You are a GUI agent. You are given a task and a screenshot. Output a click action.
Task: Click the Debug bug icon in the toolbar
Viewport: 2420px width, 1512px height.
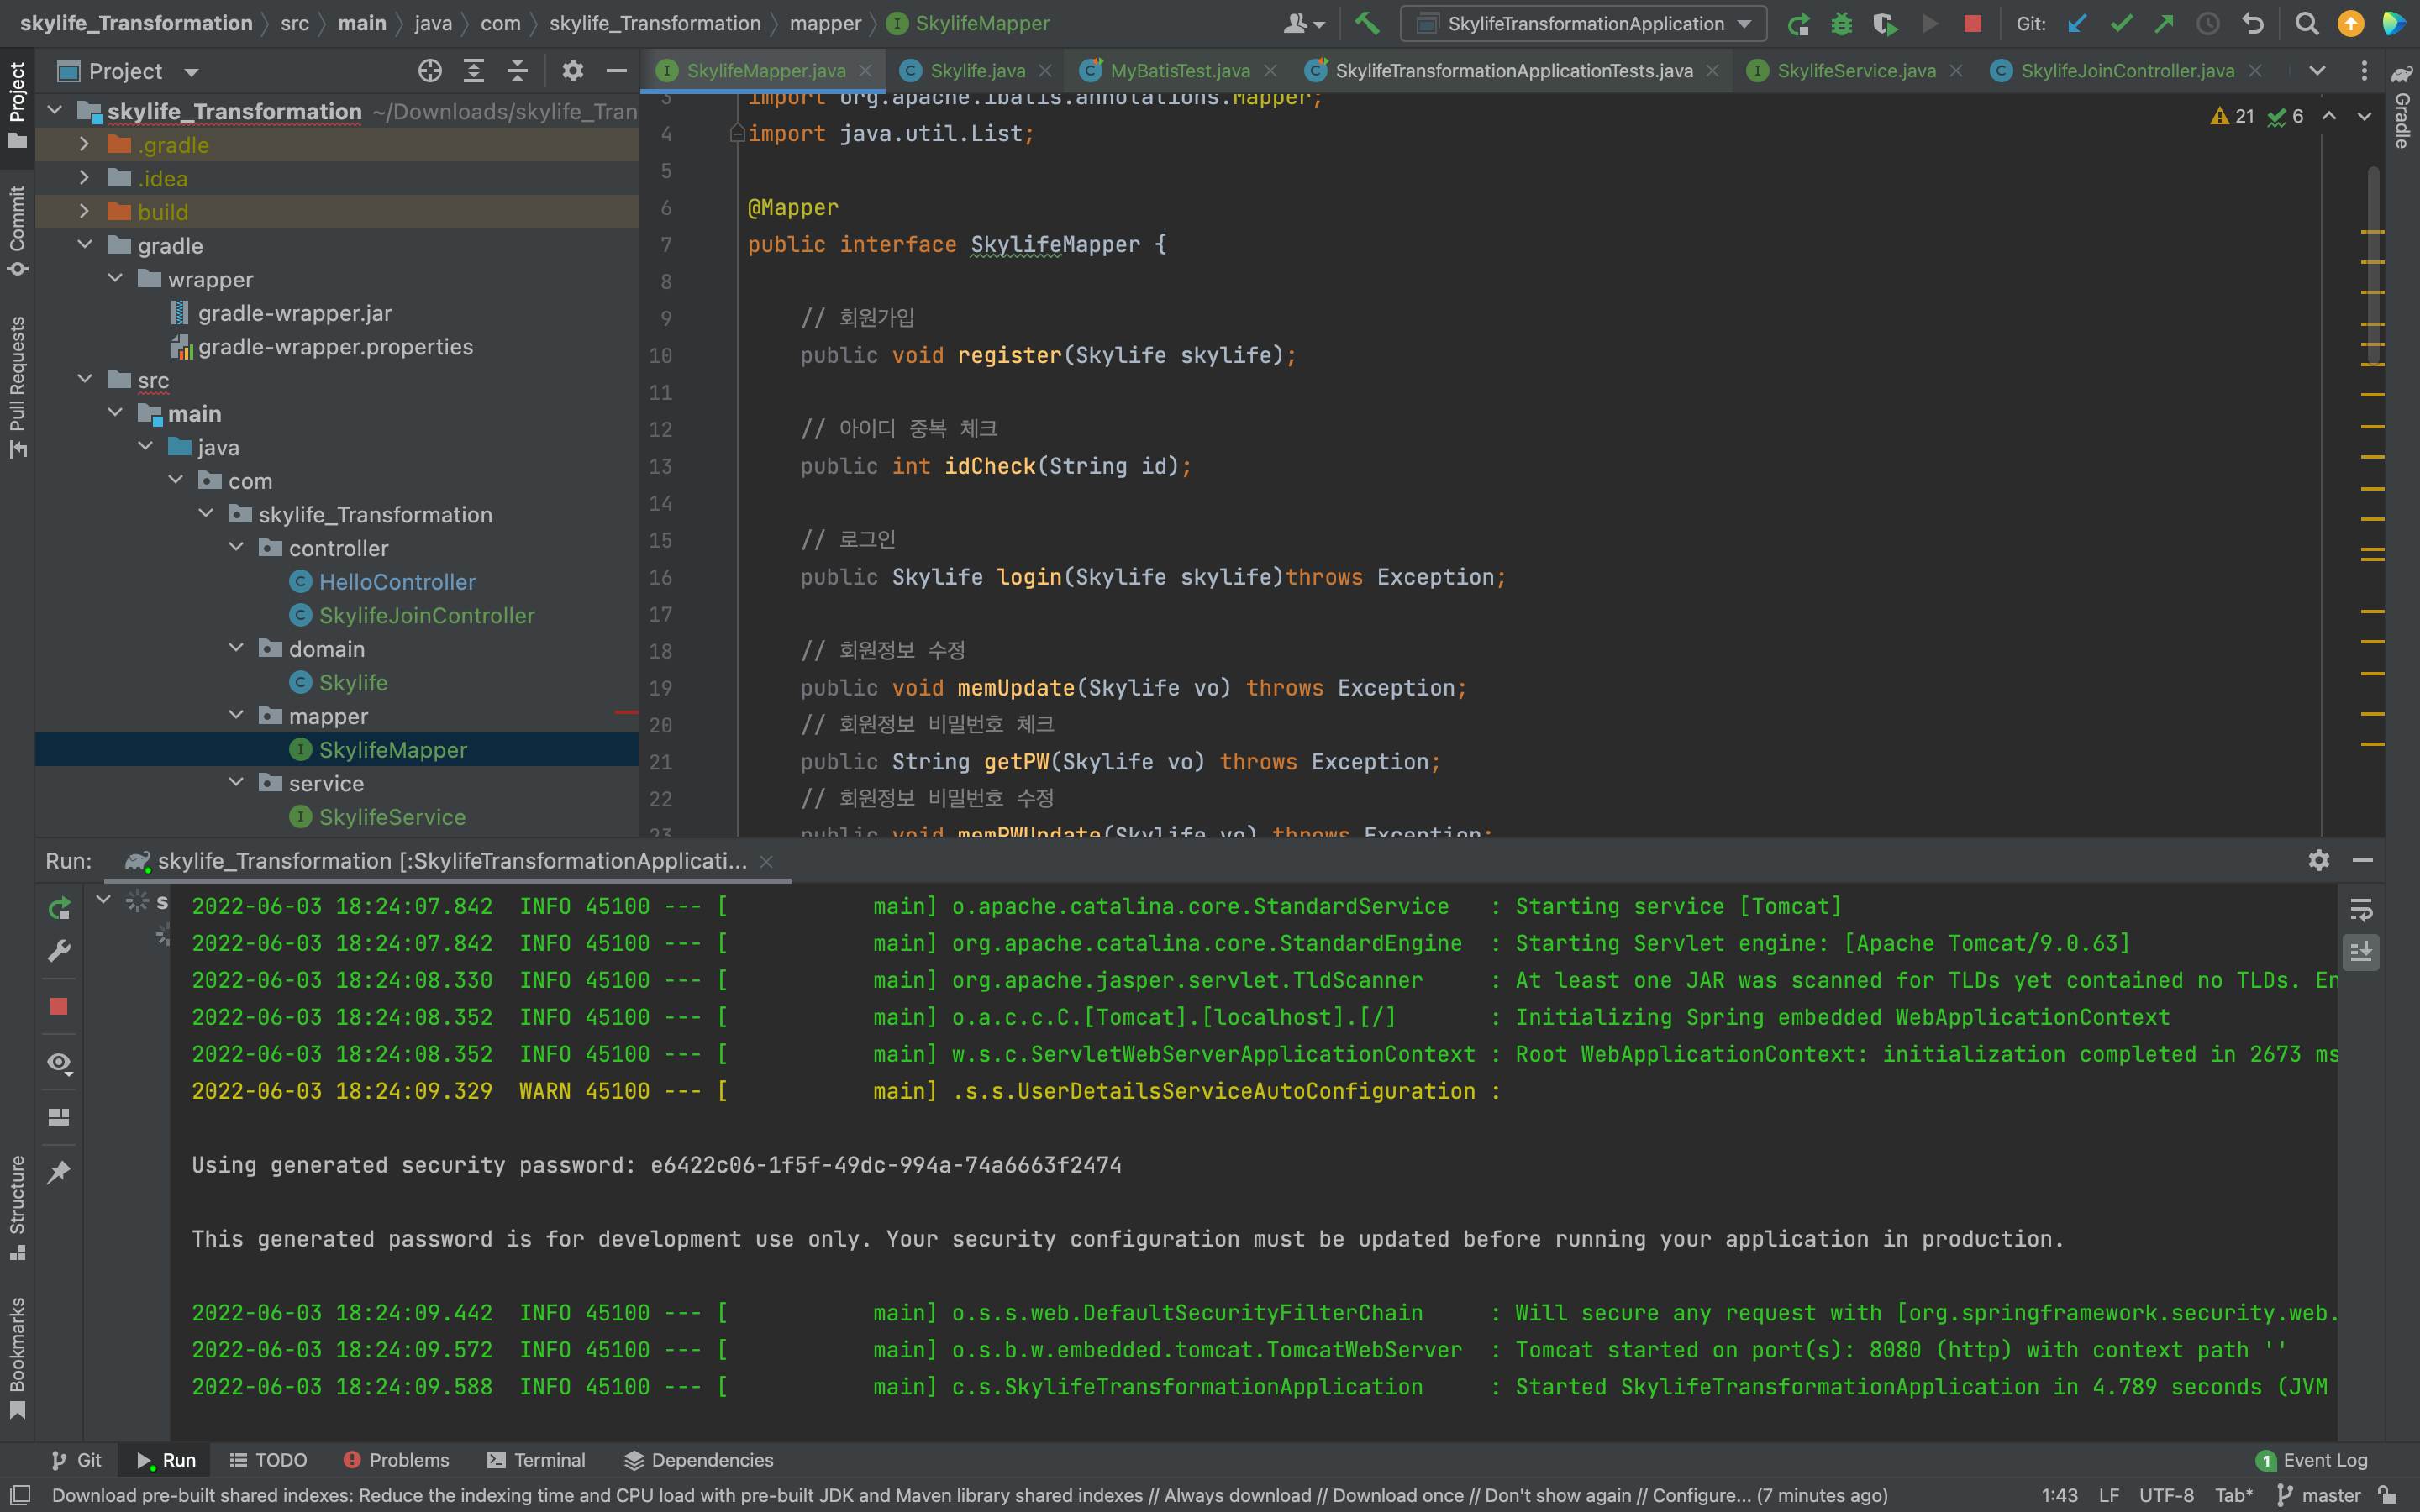(x=1841, y=23)
